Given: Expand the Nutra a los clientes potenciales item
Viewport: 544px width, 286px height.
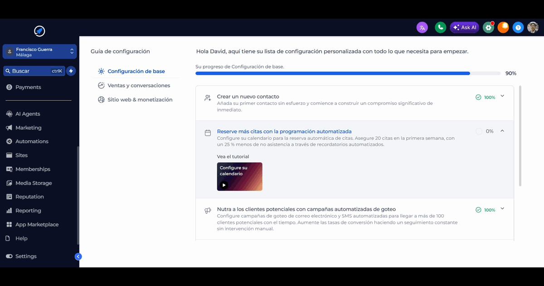Looking at the screenshot, I should [x=502, y=209].
